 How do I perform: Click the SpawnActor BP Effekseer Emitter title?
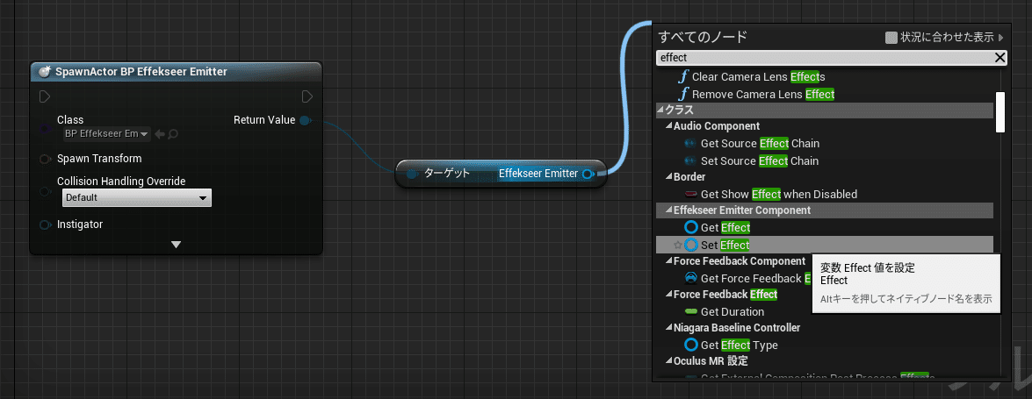141,72
